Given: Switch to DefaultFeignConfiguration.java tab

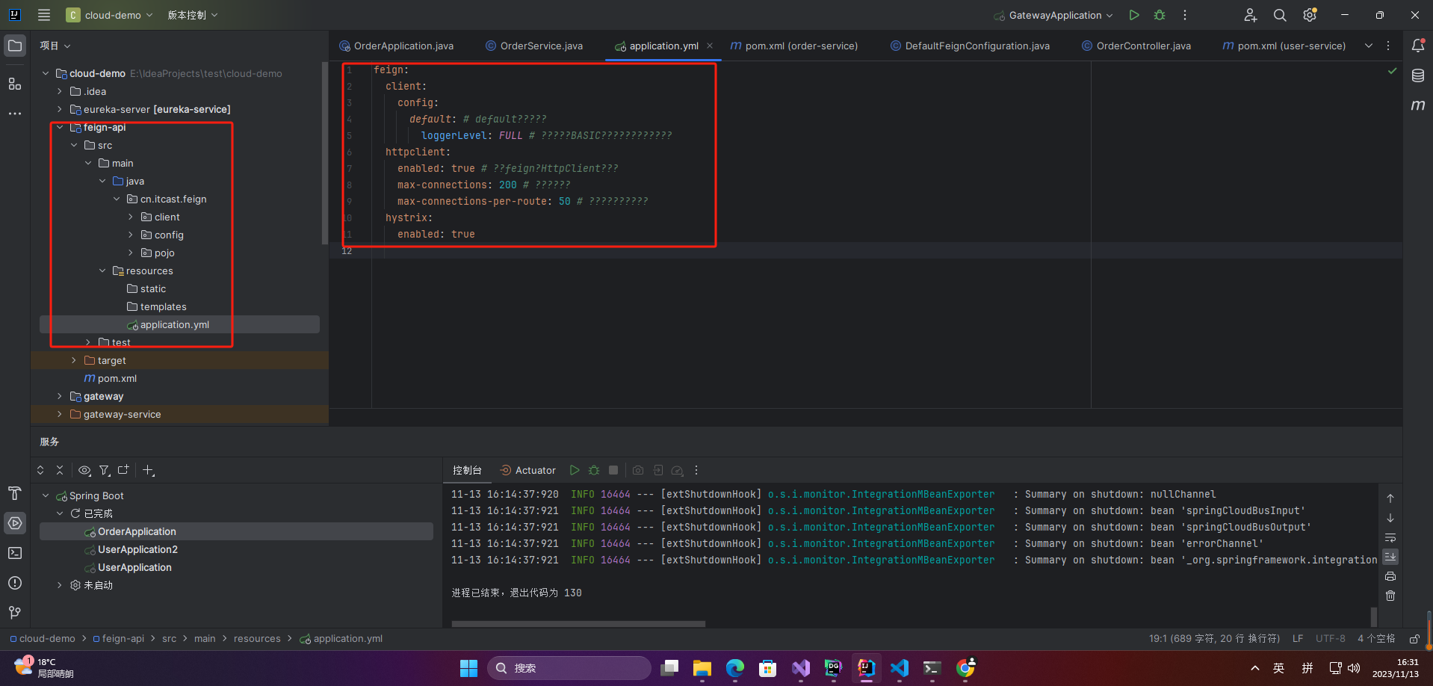Looking at the screenshot, I should click(970, 46).
